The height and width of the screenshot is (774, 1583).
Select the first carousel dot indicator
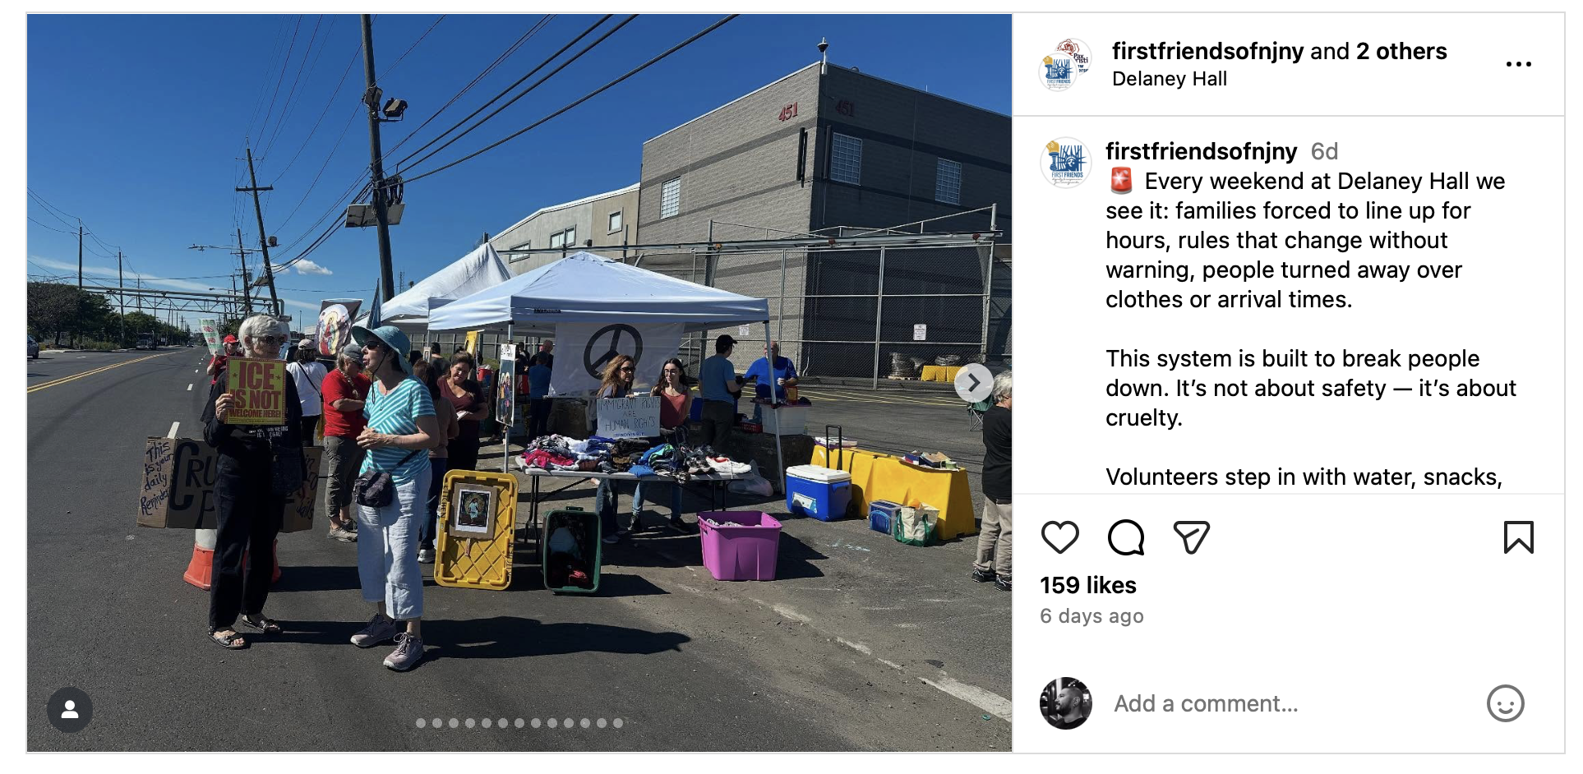point(421,723)
